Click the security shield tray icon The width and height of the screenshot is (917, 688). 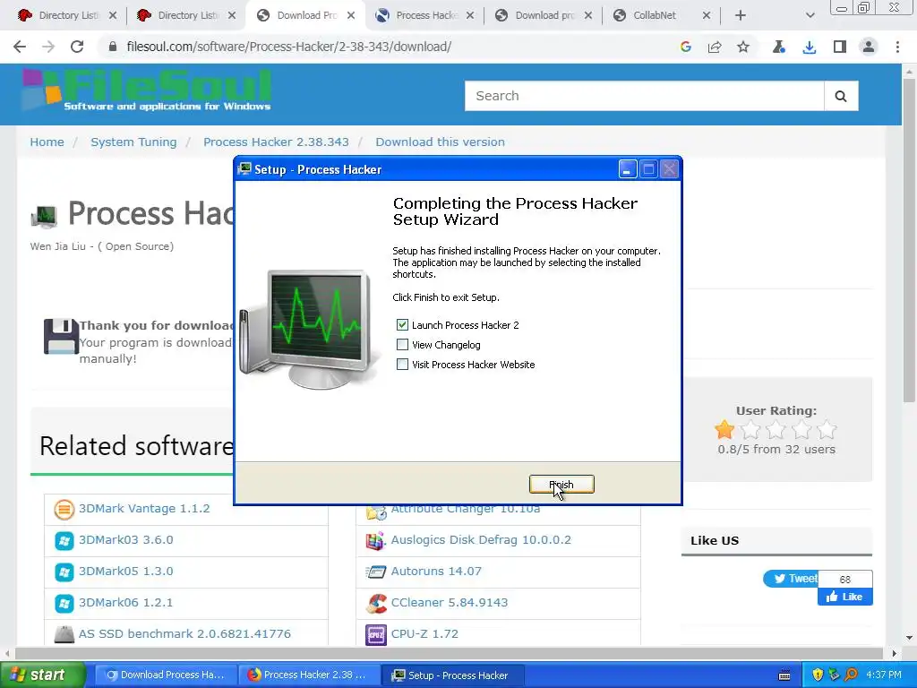[818, 675]
